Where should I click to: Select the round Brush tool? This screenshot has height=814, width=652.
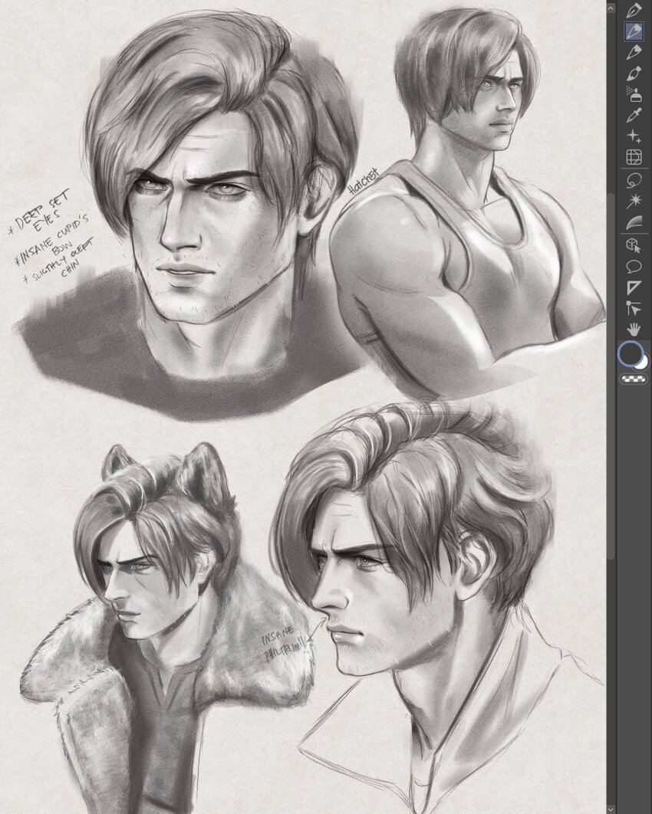pos(634,74)
